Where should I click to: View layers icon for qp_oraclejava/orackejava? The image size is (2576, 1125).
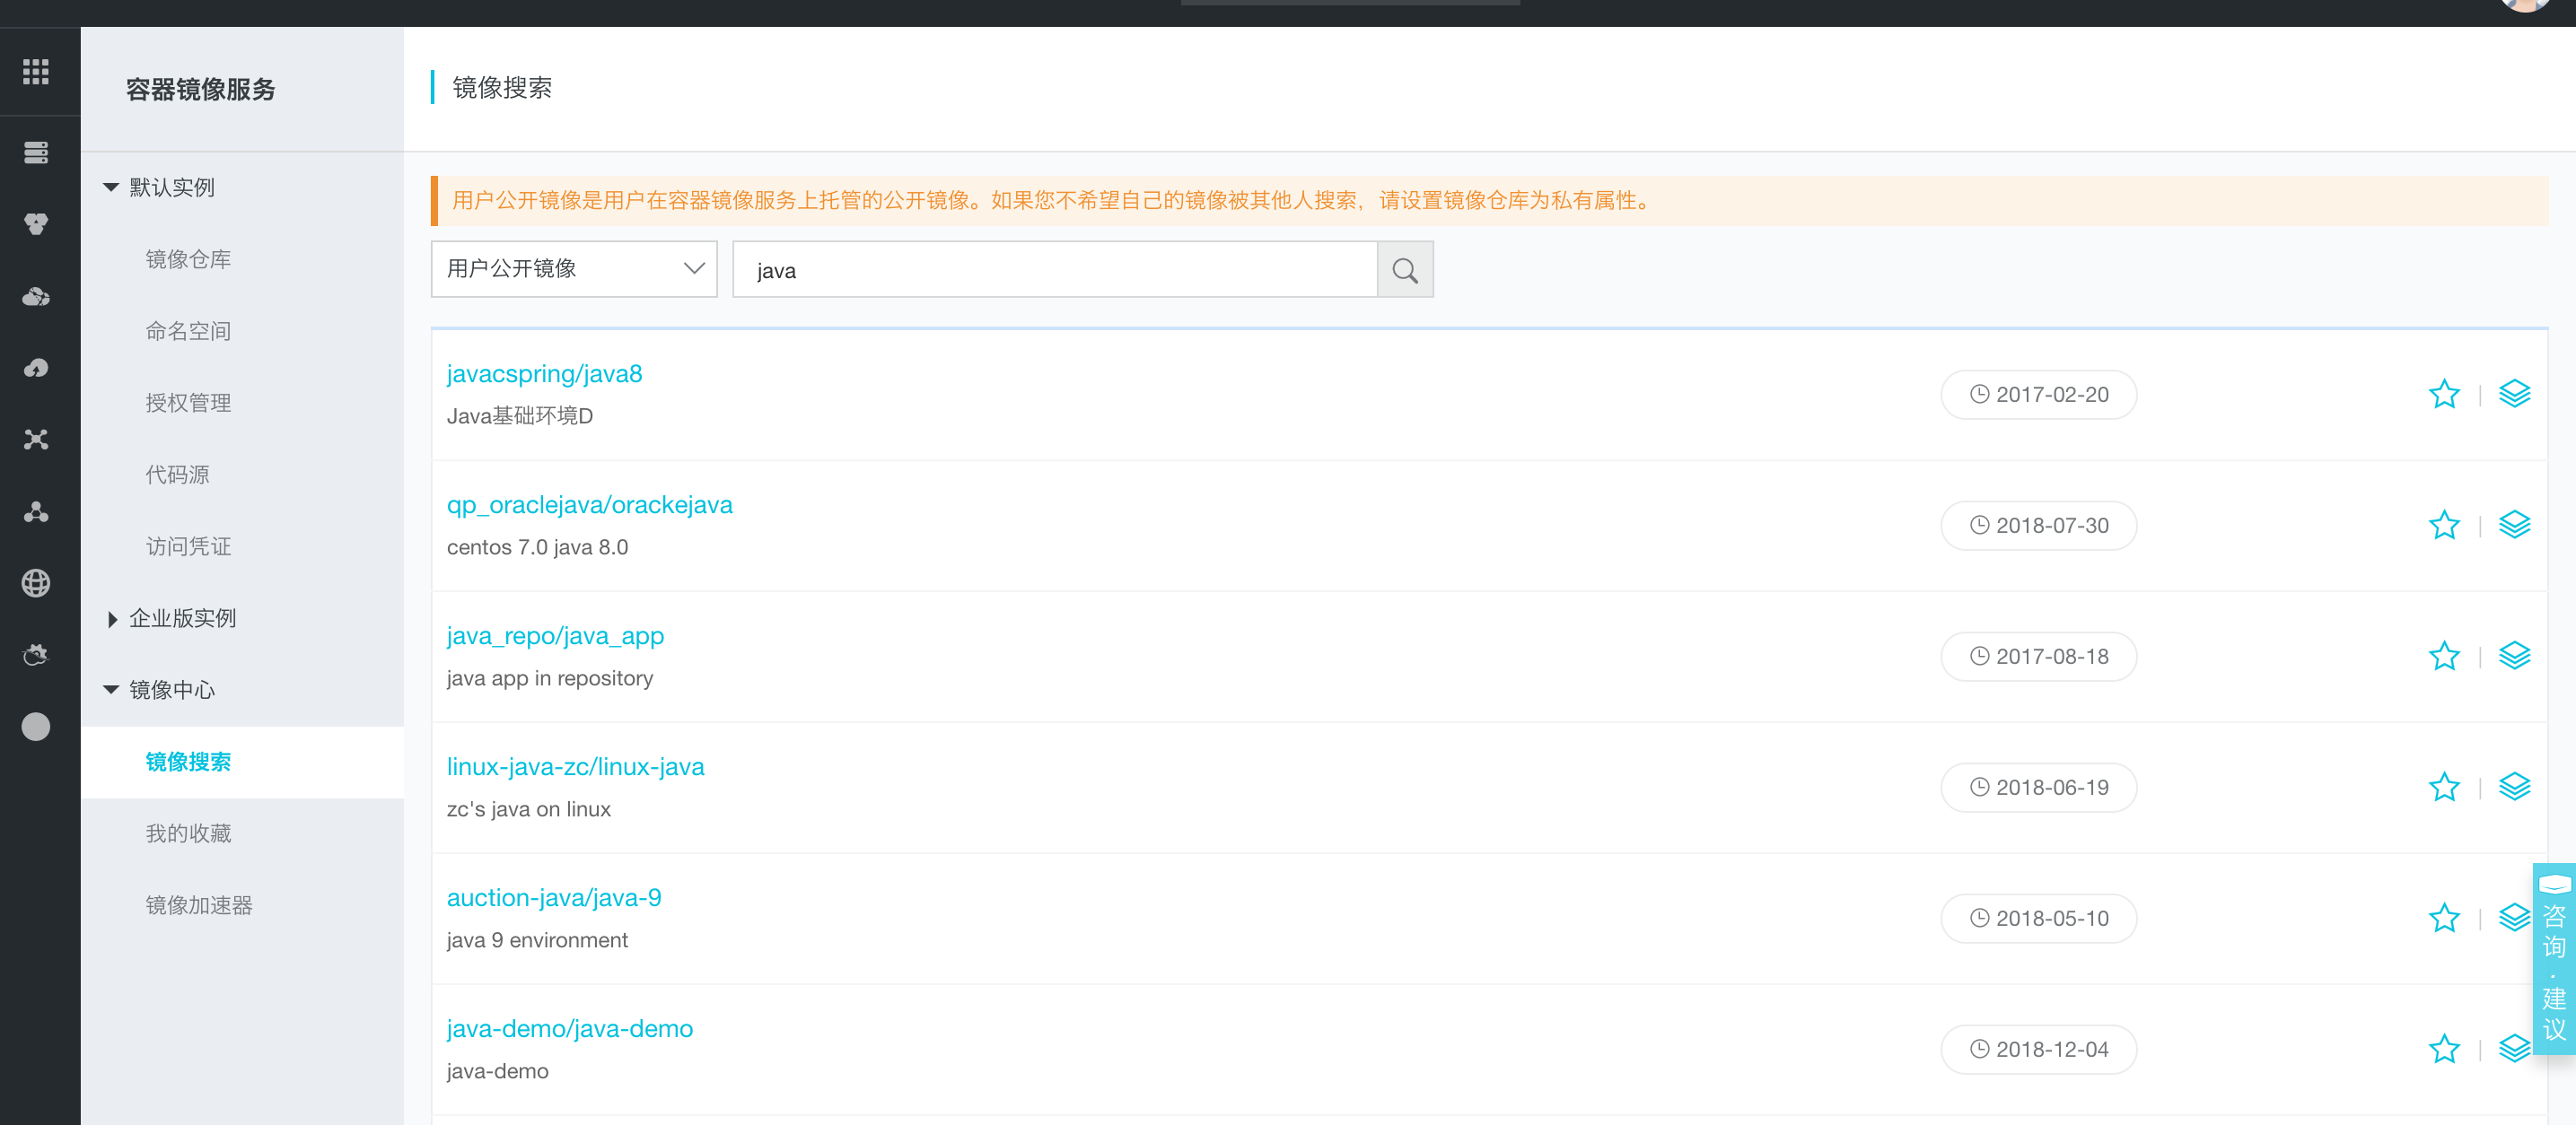point(2514,525)
